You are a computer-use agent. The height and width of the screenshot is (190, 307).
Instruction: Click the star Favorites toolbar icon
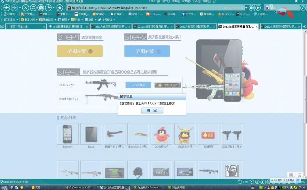click(x=60, y=8)
